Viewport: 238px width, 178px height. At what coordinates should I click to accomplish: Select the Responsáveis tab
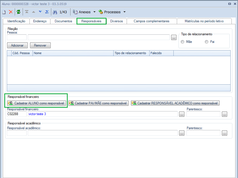[91, 21]
